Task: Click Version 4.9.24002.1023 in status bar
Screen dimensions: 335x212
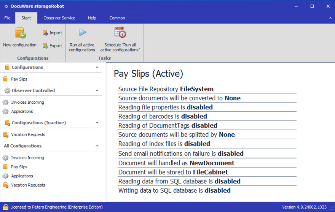Action: [x=304, y=207]
